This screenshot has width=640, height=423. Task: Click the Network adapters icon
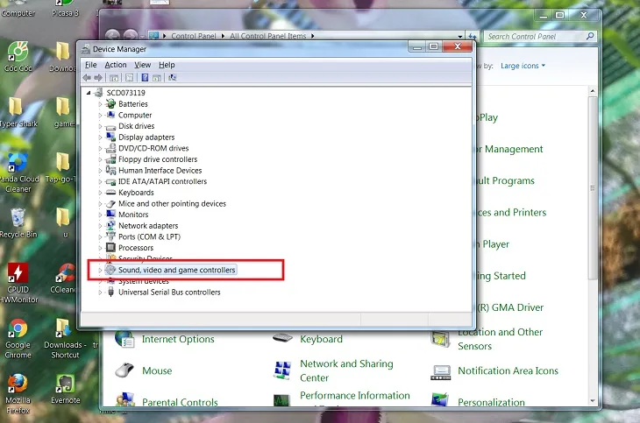click(111, 226)
